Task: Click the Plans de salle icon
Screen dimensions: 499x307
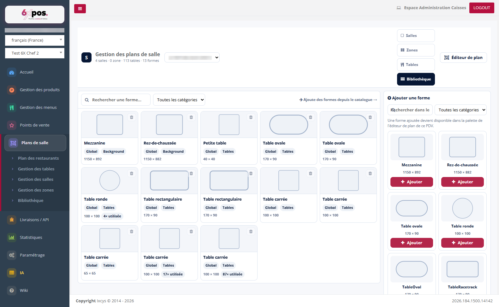Action: pyautogui.click(x=13, y=143)
